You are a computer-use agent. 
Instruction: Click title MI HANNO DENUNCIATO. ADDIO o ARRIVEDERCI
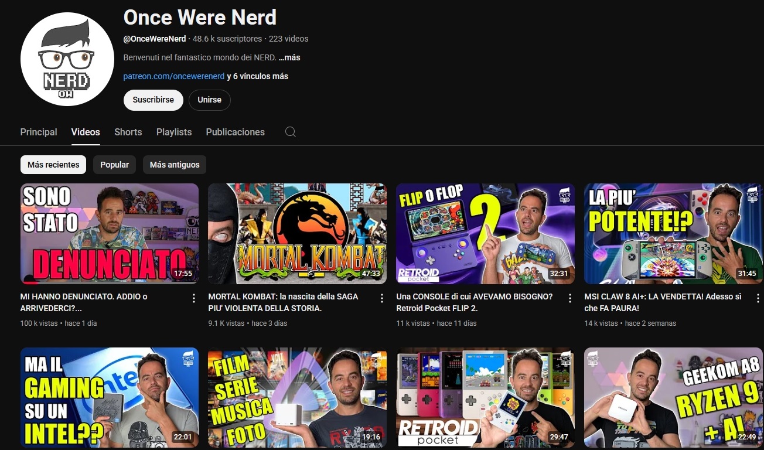pyautogui.click(x=84, y=302)
